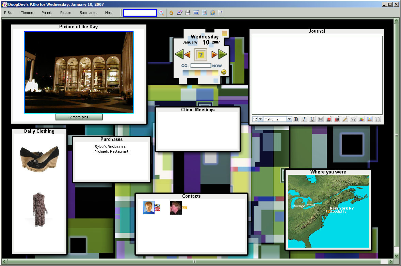Viewport: 401px width, 266px height.
Task: Click the floppy disk save icon
Action: click(188, 13)
